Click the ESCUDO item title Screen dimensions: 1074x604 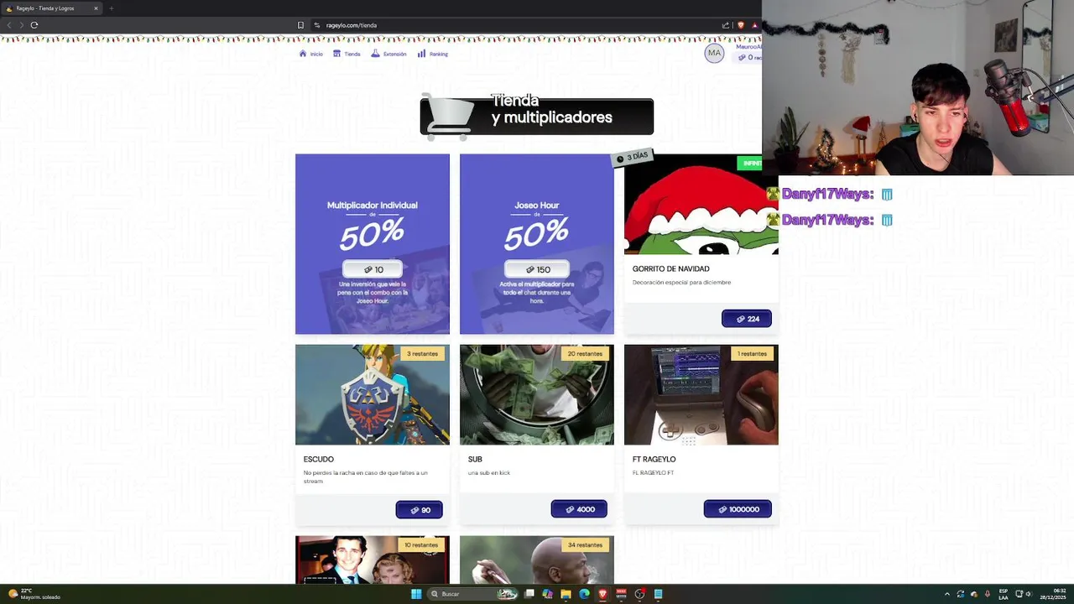(x=319, y=460)
